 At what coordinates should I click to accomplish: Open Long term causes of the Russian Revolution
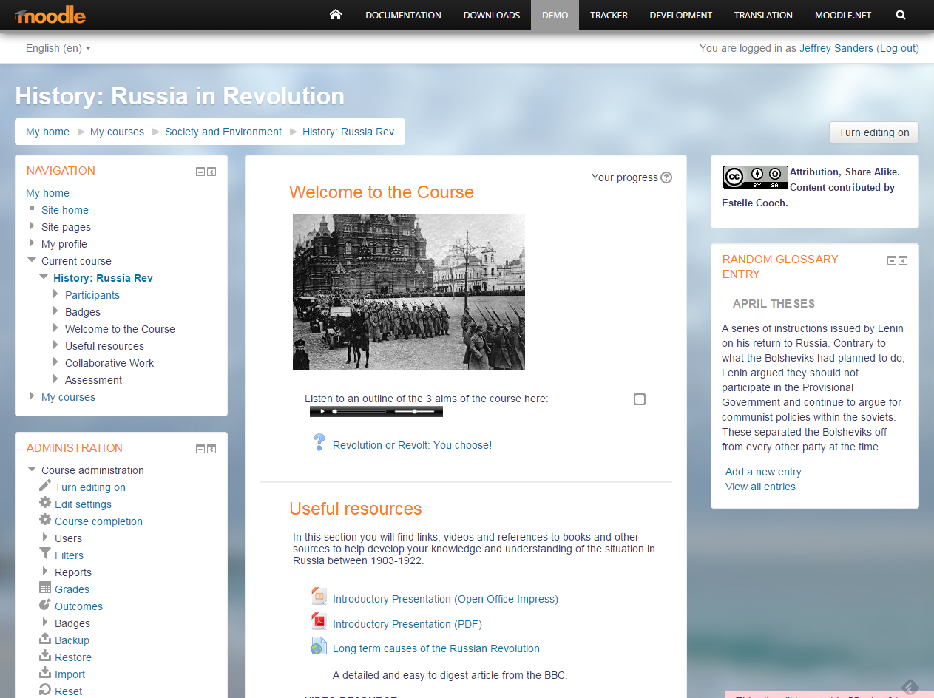tap(436, 648)
